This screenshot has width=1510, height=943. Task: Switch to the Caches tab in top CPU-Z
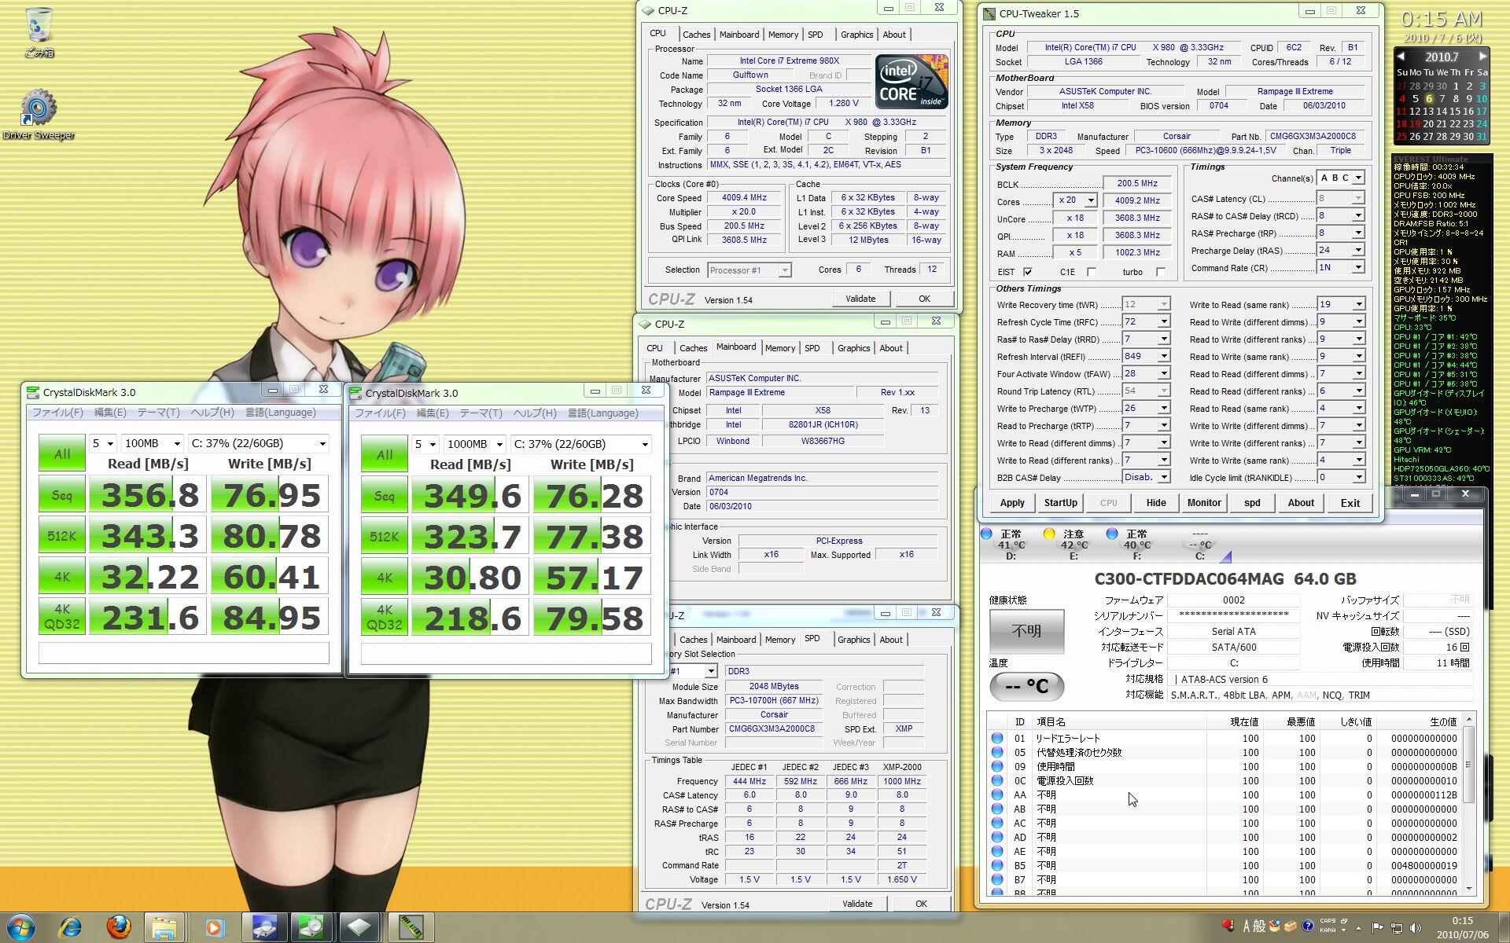point(696,35)
